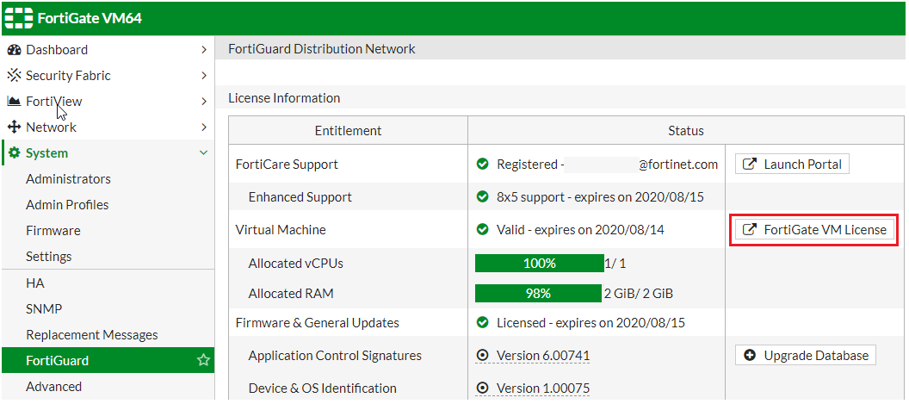The height and width of the screenshot is (404, 909).
Task: Click the green check beside Virtual Machine status
Action: tap(483, 230)
